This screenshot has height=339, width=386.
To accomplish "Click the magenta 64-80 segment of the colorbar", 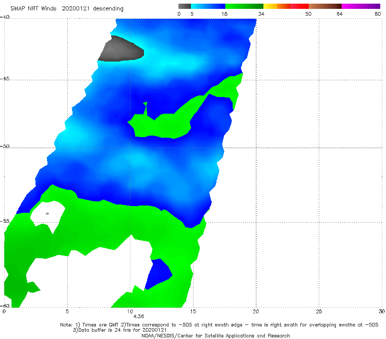I will click(x=361, y=6).
